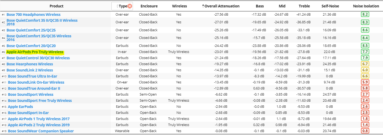Open Bose SoundWear Companion Speaker link
This screenshot has width=383, height=135.
click(x=41, y=131)
